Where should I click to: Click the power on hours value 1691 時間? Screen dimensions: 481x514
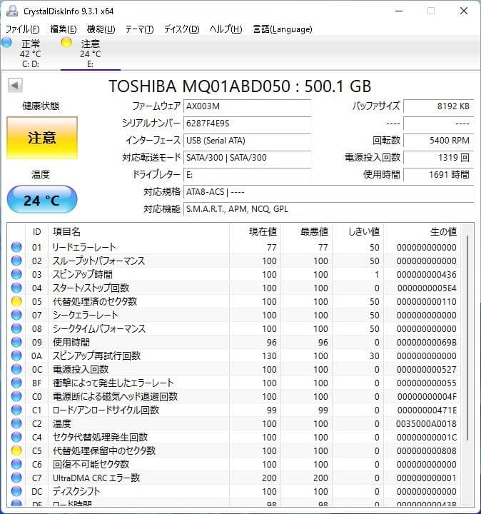click(438, 175)
